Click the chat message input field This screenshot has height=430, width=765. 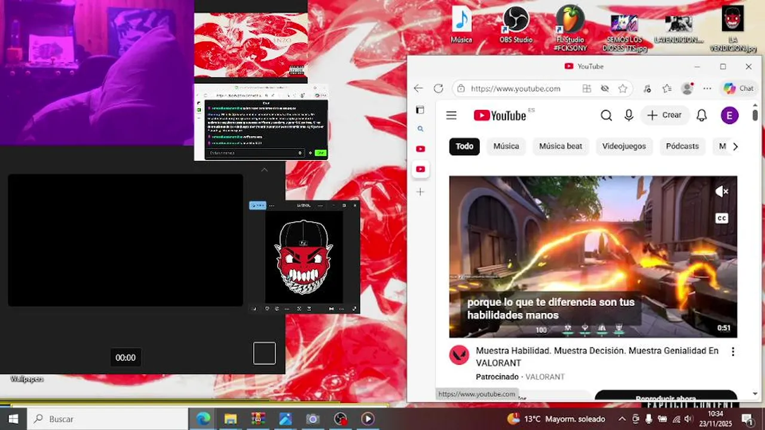tap(256, 153)
